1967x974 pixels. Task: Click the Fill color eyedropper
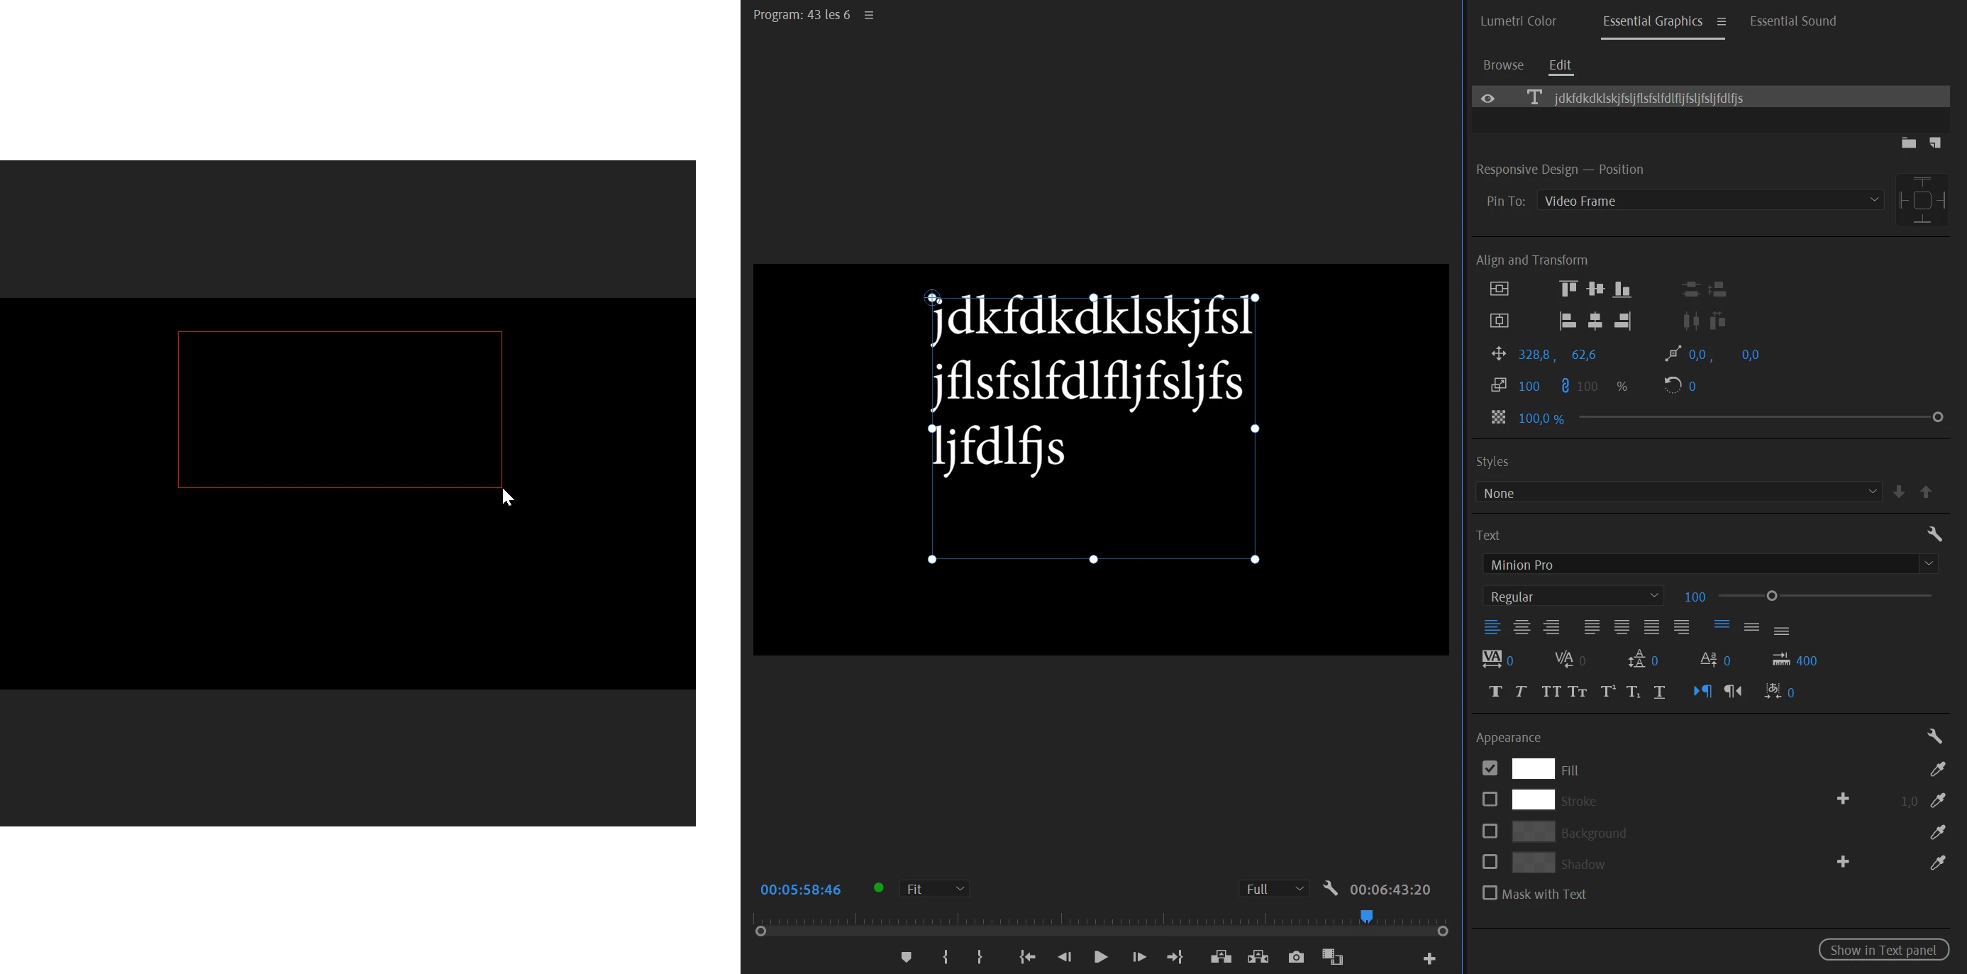pyautogui.click(x=1937, y=769)
